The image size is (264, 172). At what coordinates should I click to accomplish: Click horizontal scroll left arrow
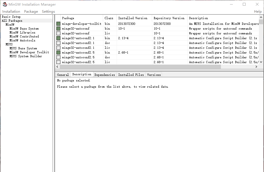tap(58, 67)
